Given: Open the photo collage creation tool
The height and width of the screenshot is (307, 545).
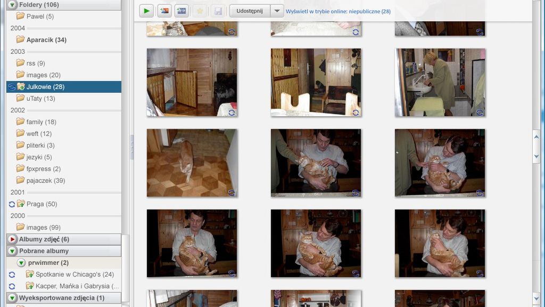Looking at the screenshot, I should pos(163,11).
